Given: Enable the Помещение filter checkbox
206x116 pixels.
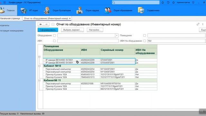Looking at the screenshot, I should pyautogui.click(x=145, y=35).
